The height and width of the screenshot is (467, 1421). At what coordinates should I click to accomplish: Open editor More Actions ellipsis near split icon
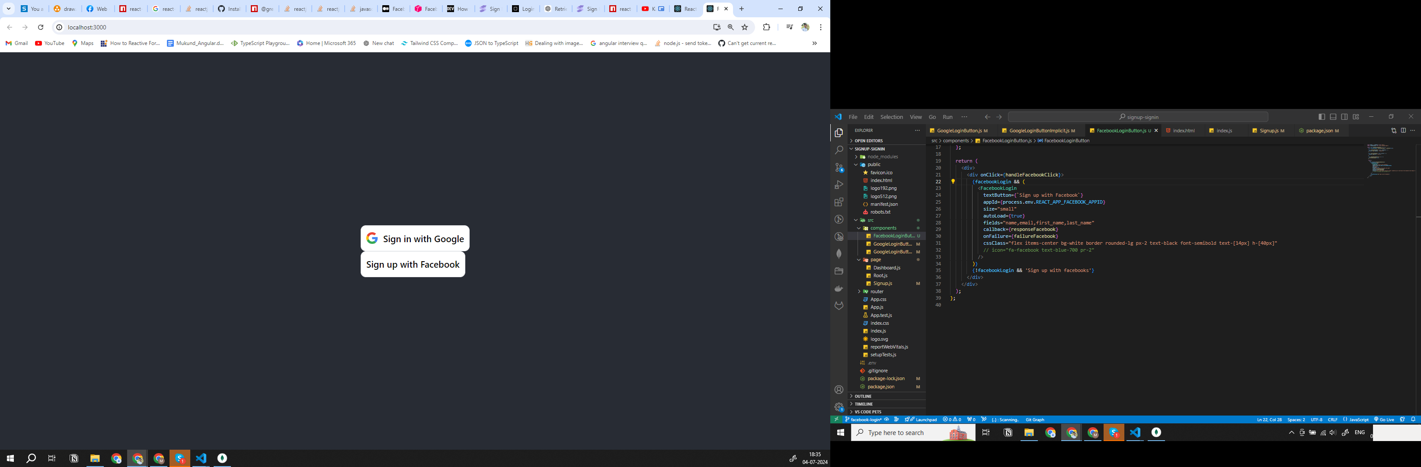(1413, 131)
